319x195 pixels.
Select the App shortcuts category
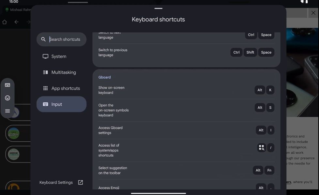pos(61,88)
